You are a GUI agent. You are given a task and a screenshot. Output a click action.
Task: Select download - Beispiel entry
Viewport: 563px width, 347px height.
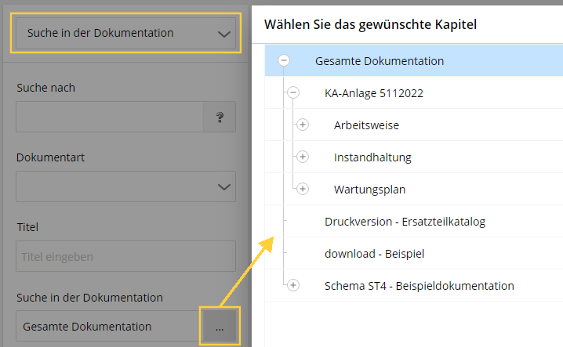point(374,254)
